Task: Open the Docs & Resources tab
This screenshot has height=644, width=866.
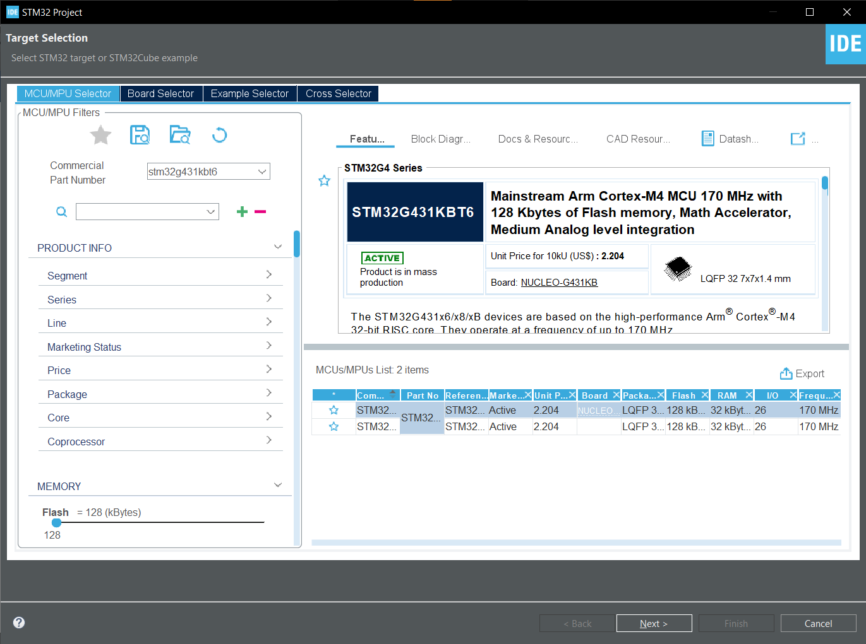Action: [538, 139]
